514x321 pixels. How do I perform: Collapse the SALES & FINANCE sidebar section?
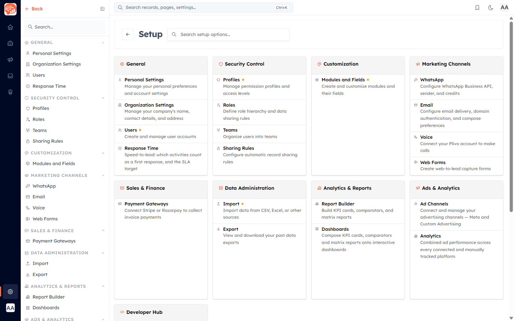coord(103,231)
